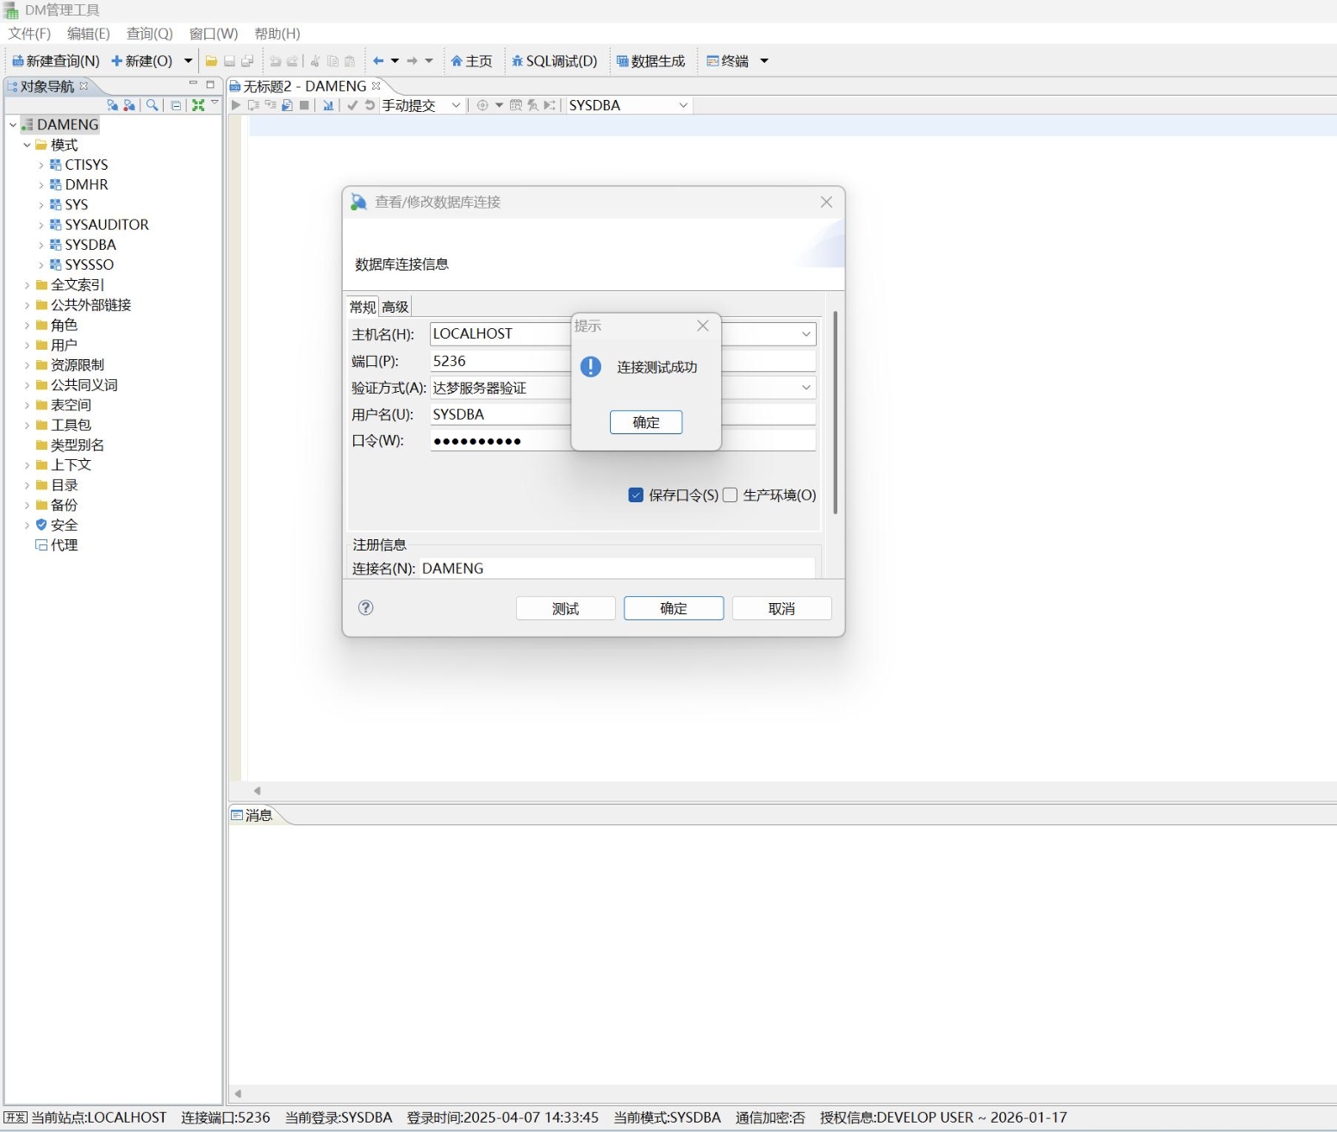Viewport: 1337px width, 1132px height.
Task: Click the disconnect icon in object navigator
Action: pos(129,105)
